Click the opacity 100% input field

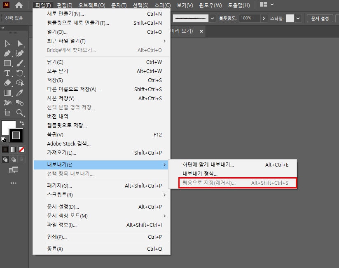click(x=249, y=18)
